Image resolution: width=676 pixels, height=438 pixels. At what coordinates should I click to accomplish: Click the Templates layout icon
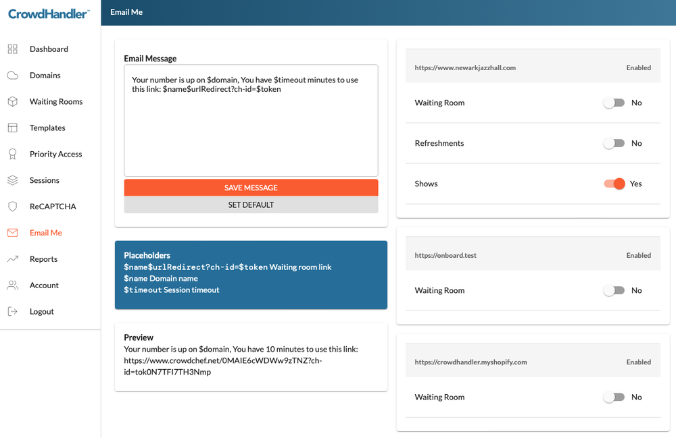tap(12, 128)
